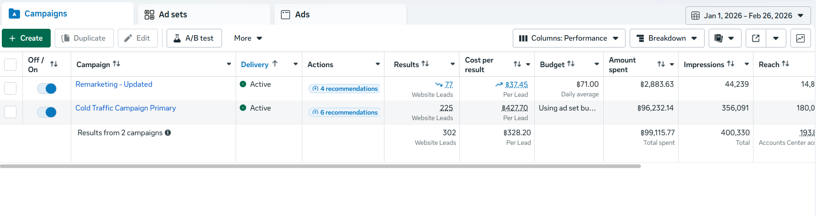
Task: Open the Cold Traffic Campaign Primary link
Action: click(126, 108)
